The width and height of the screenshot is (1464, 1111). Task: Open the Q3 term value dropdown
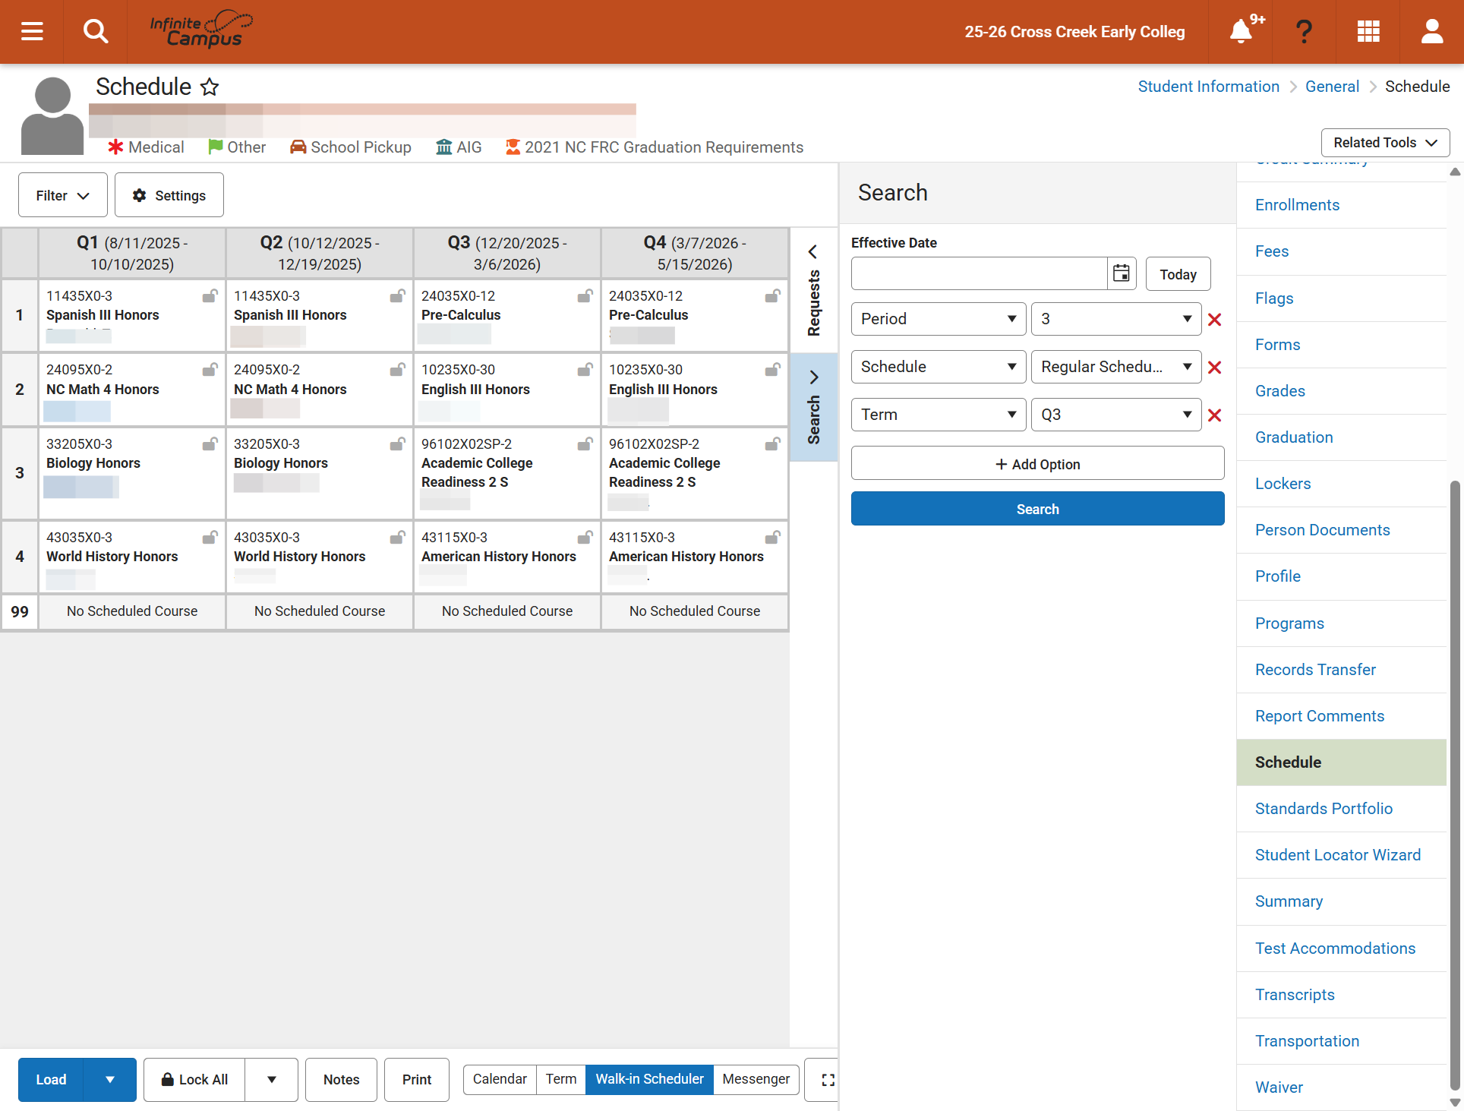1116,415
